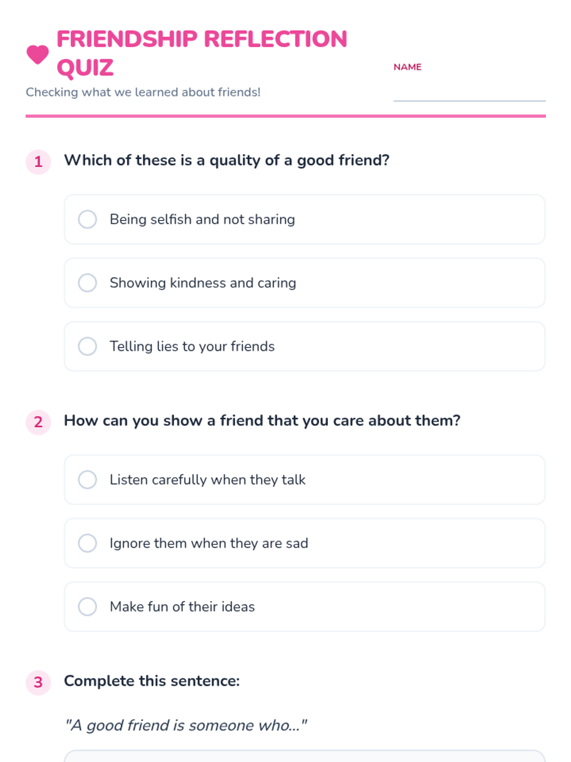Select 'Showing kindness and caring' radio

pyautogui.click(x=88, y=283)
